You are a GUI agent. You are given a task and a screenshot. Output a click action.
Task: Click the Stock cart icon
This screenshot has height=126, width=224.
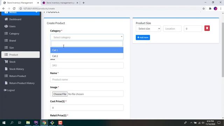pyautogui.click(x=6, y=62)
